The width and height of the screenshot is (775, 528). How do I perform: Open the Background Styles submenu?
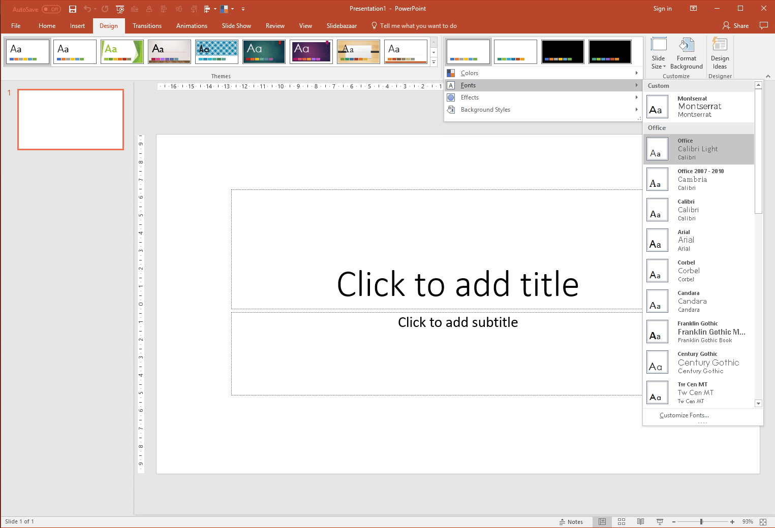coord(485,109)
